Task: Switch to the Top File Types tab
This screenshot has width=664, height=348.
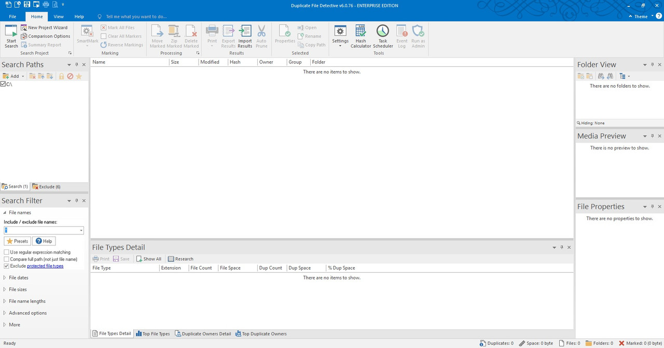Action: coord(153,334)
